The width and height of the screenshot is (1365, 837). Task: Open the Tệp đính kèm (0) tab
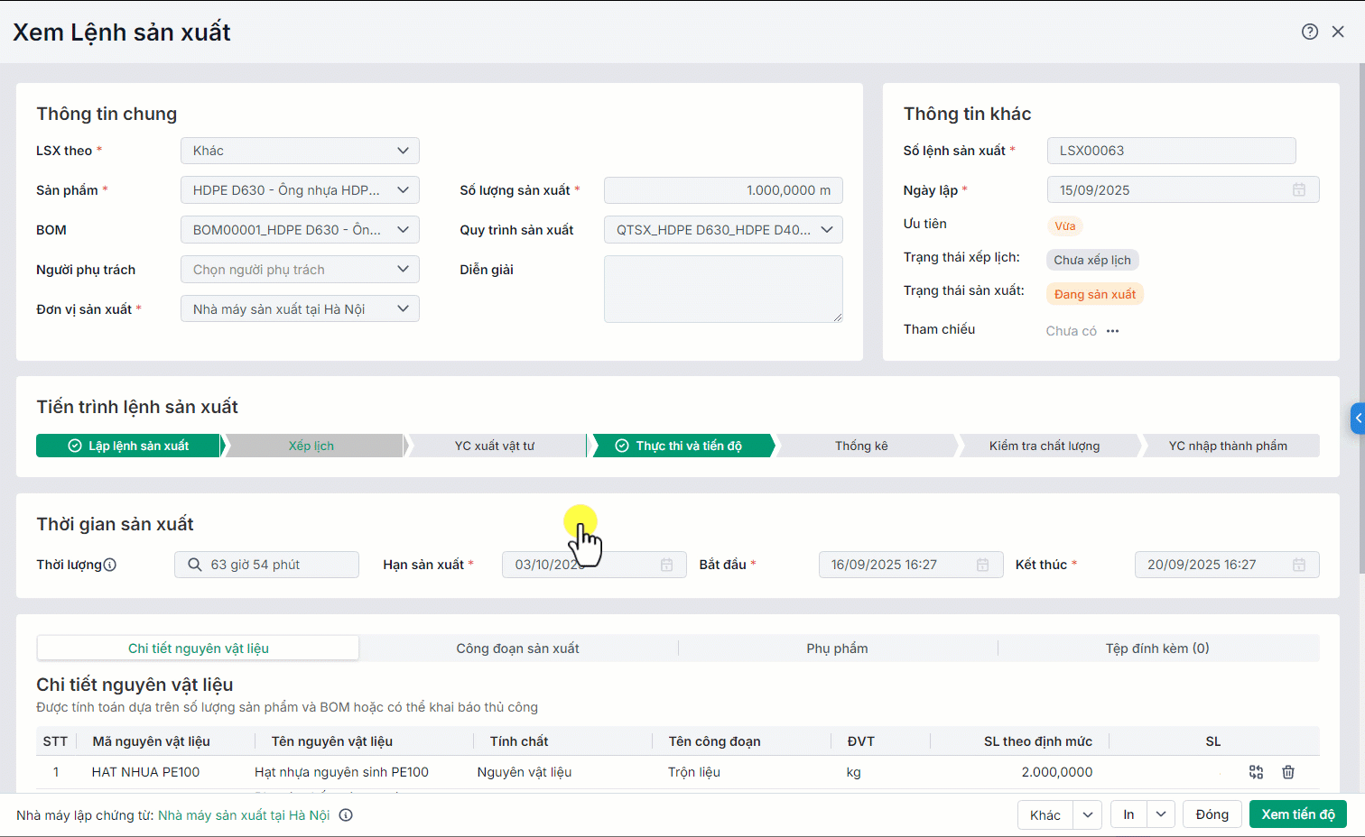tap(1156, 648)
